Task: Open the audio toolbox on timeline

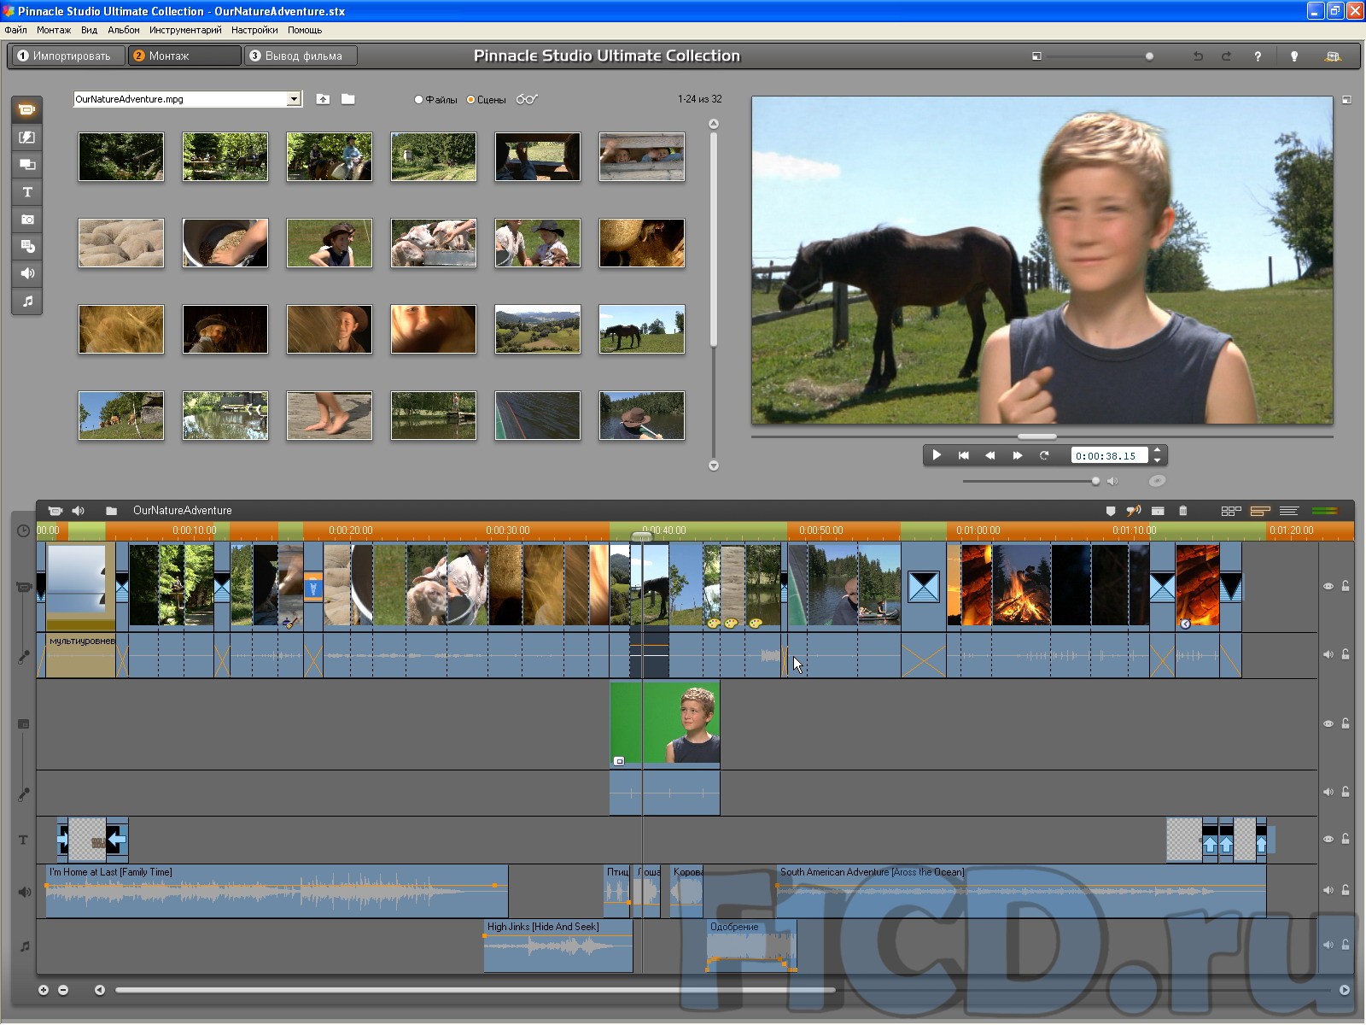Action: point(79,510)
